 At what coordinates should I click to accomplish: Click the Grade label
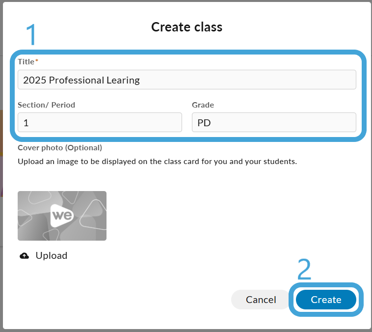tap(203, 105)
